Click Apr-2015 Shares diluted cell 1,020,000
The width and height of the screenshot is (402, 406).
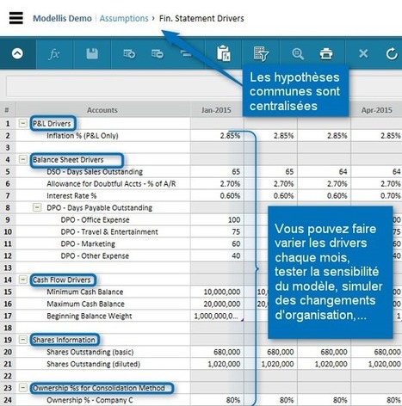coord(376,364)
